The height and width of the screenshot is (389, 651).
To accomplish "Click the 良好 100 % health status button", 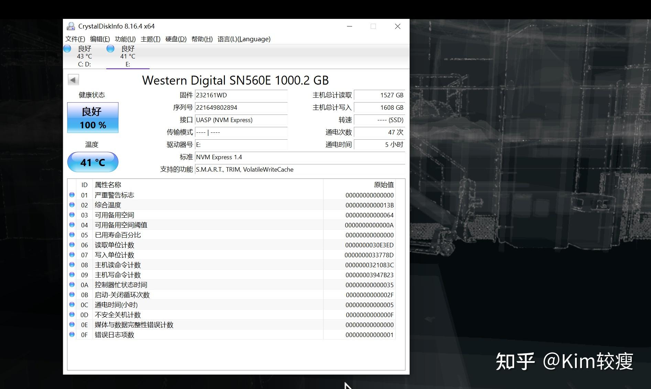I will coord(93,118).
